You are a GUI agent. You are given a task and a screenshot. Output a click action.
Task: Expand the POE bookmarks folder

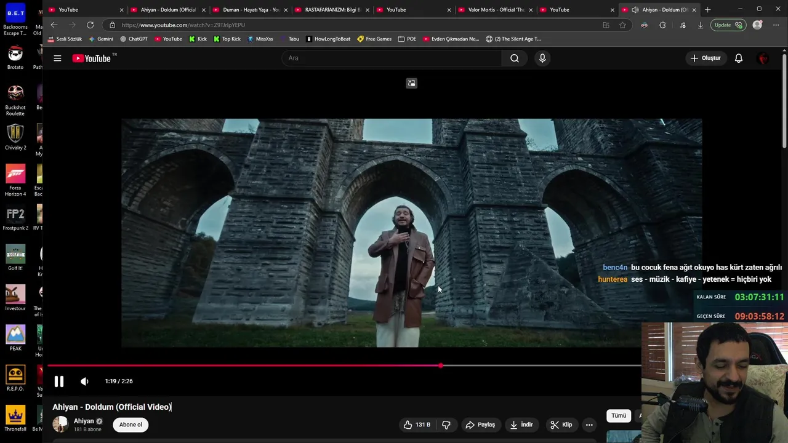[407, 39]
